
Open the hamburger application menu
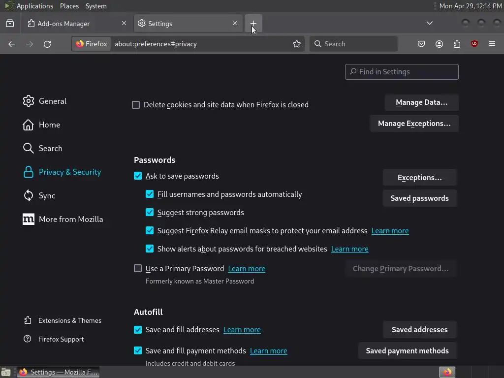(492, 44)
